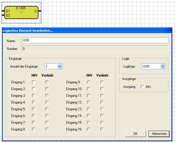This screenshot has height=143, width=176.
Task: Toggle INV. checkbox for Eingang 5
Action: [34, 109]
